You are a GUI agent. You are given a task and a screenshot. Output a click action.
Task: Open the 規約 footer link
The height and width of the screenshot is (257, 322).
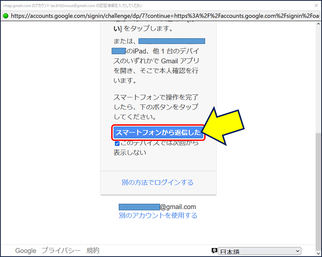tap(93, 251)
